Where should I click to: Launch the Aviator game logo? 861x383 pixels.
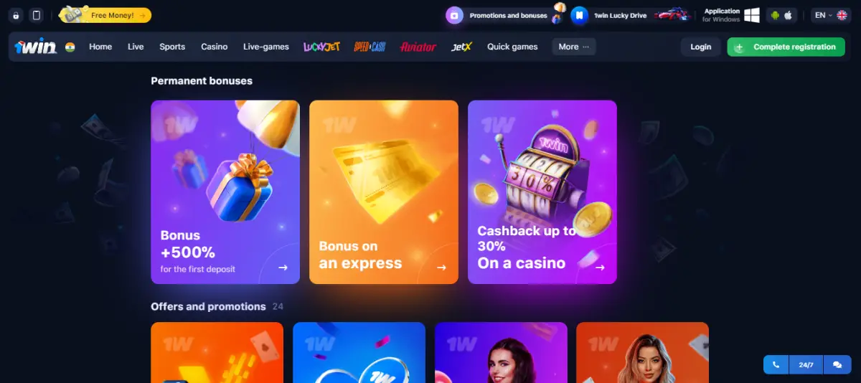coord(418,47)
